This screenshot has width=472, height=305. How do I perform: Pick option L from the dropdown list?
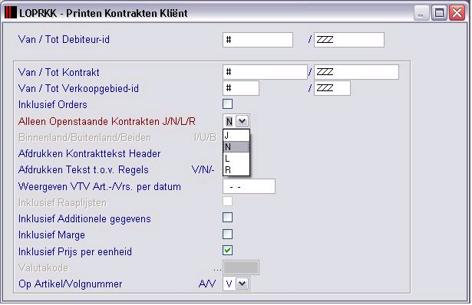(236, 159)
